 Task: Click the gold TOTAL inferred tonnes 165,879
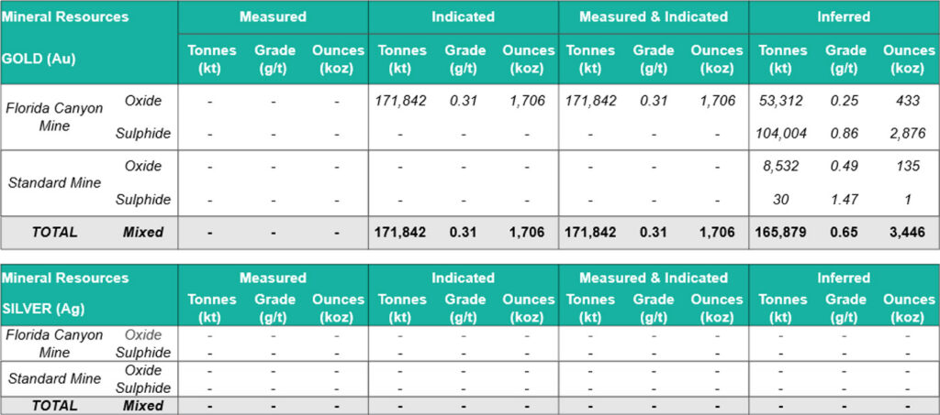[782, 232]
